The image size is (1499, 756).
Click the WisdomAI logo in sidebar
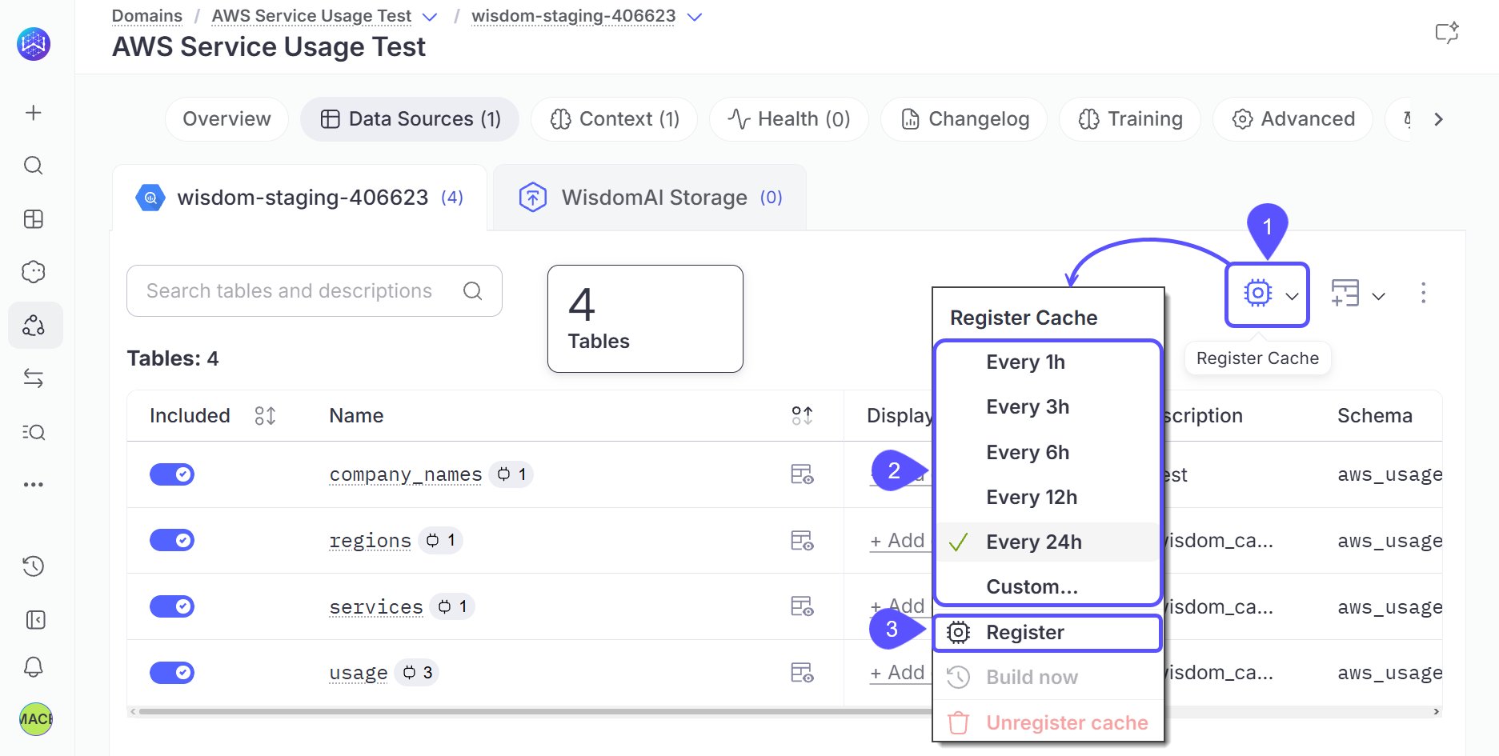tap(34, 44)
